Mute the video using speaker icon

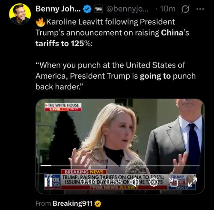[135, 182]
